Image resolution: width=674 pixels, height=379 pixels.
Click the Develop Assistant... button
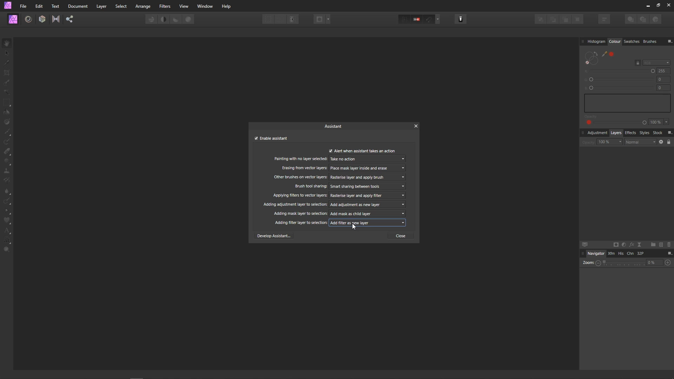point(273,236)
